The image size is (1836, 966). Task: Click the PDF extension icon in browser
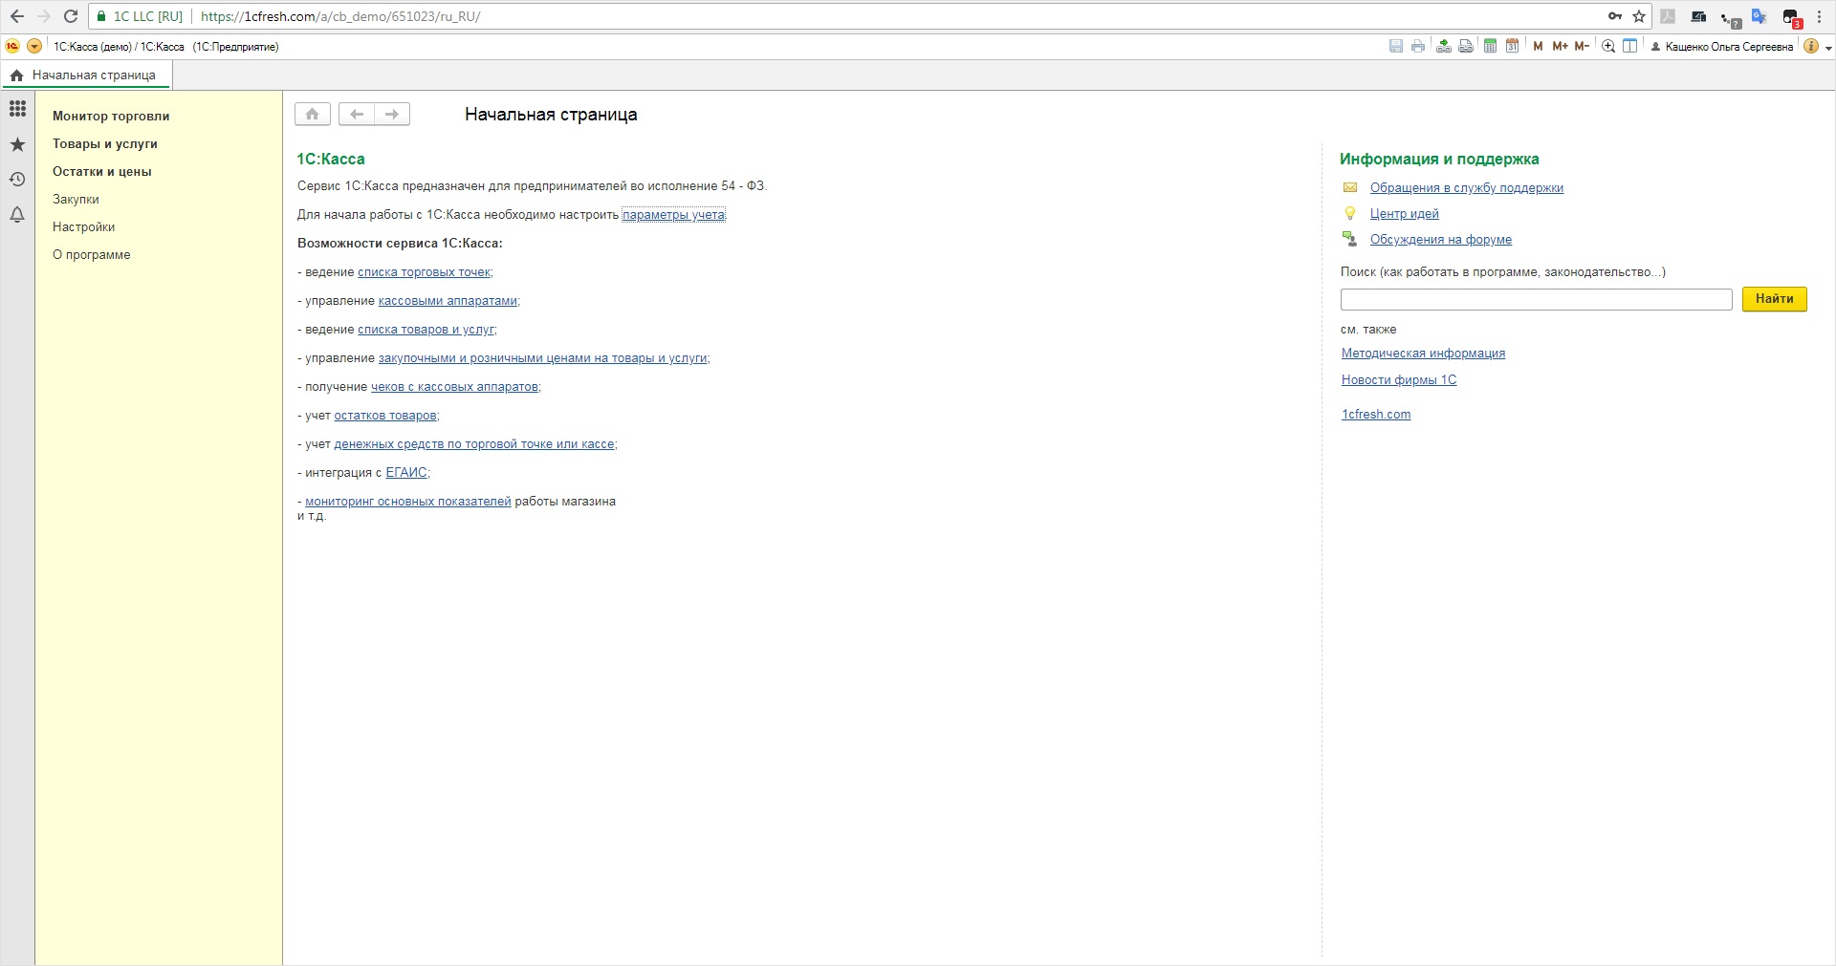1668,16
